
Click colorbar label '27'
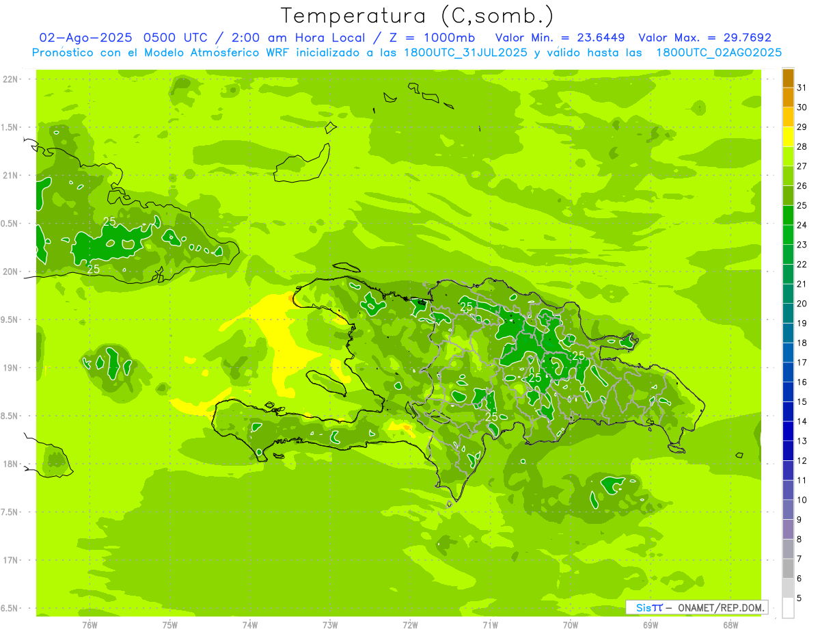(802, 166)
